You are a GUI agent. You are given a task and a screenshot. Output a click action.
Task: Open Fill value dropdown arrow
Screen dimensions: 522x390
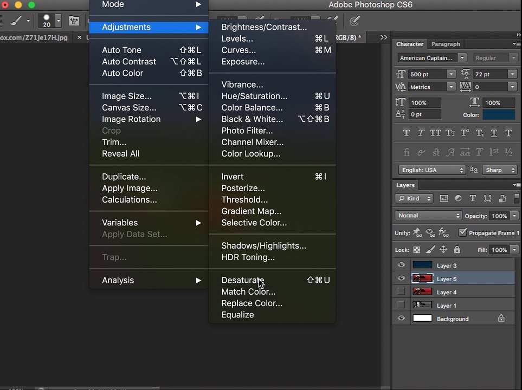point(514,250)
